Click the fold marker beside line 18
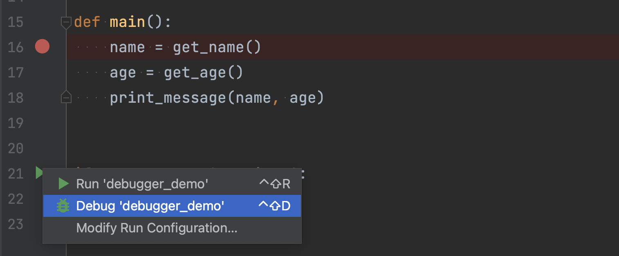The height and width of the screenshot is (256, 619). (x=66, y=97)
